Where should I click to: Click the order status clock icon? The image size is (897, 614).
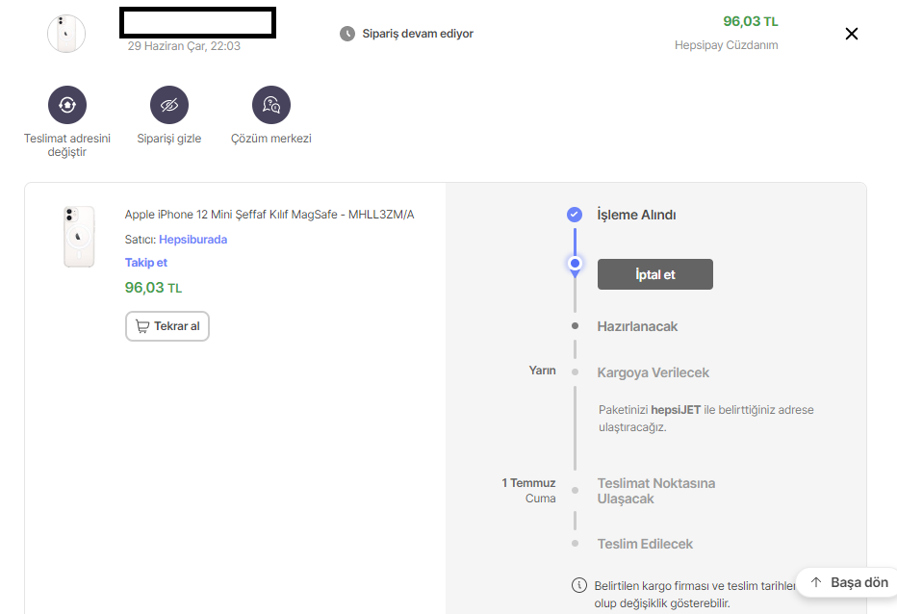(x=347, y=34)
